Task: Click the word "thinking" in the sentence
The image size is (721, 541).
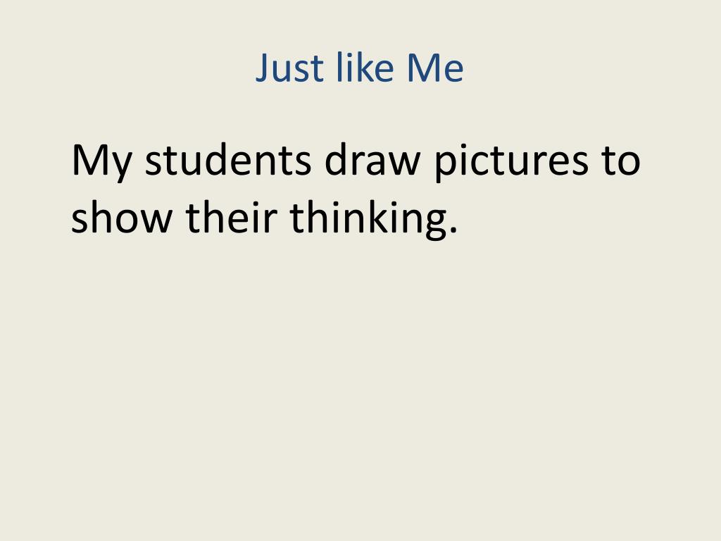Action: pyautogui.click(x=368, y=219)
